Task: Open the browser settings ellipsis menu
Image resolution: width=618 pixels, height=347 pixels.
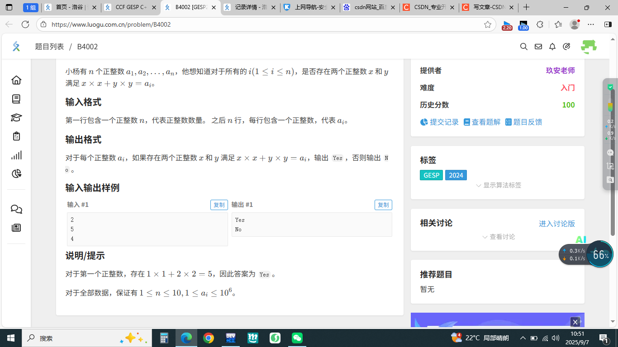Action: (591, 24)
